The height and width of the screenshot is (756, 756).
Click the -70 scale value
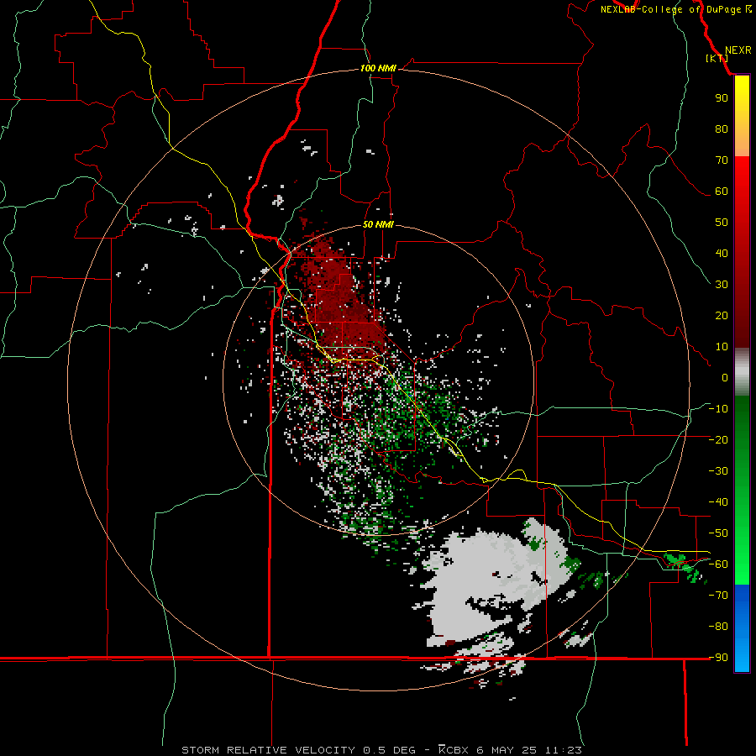[718, 596]
